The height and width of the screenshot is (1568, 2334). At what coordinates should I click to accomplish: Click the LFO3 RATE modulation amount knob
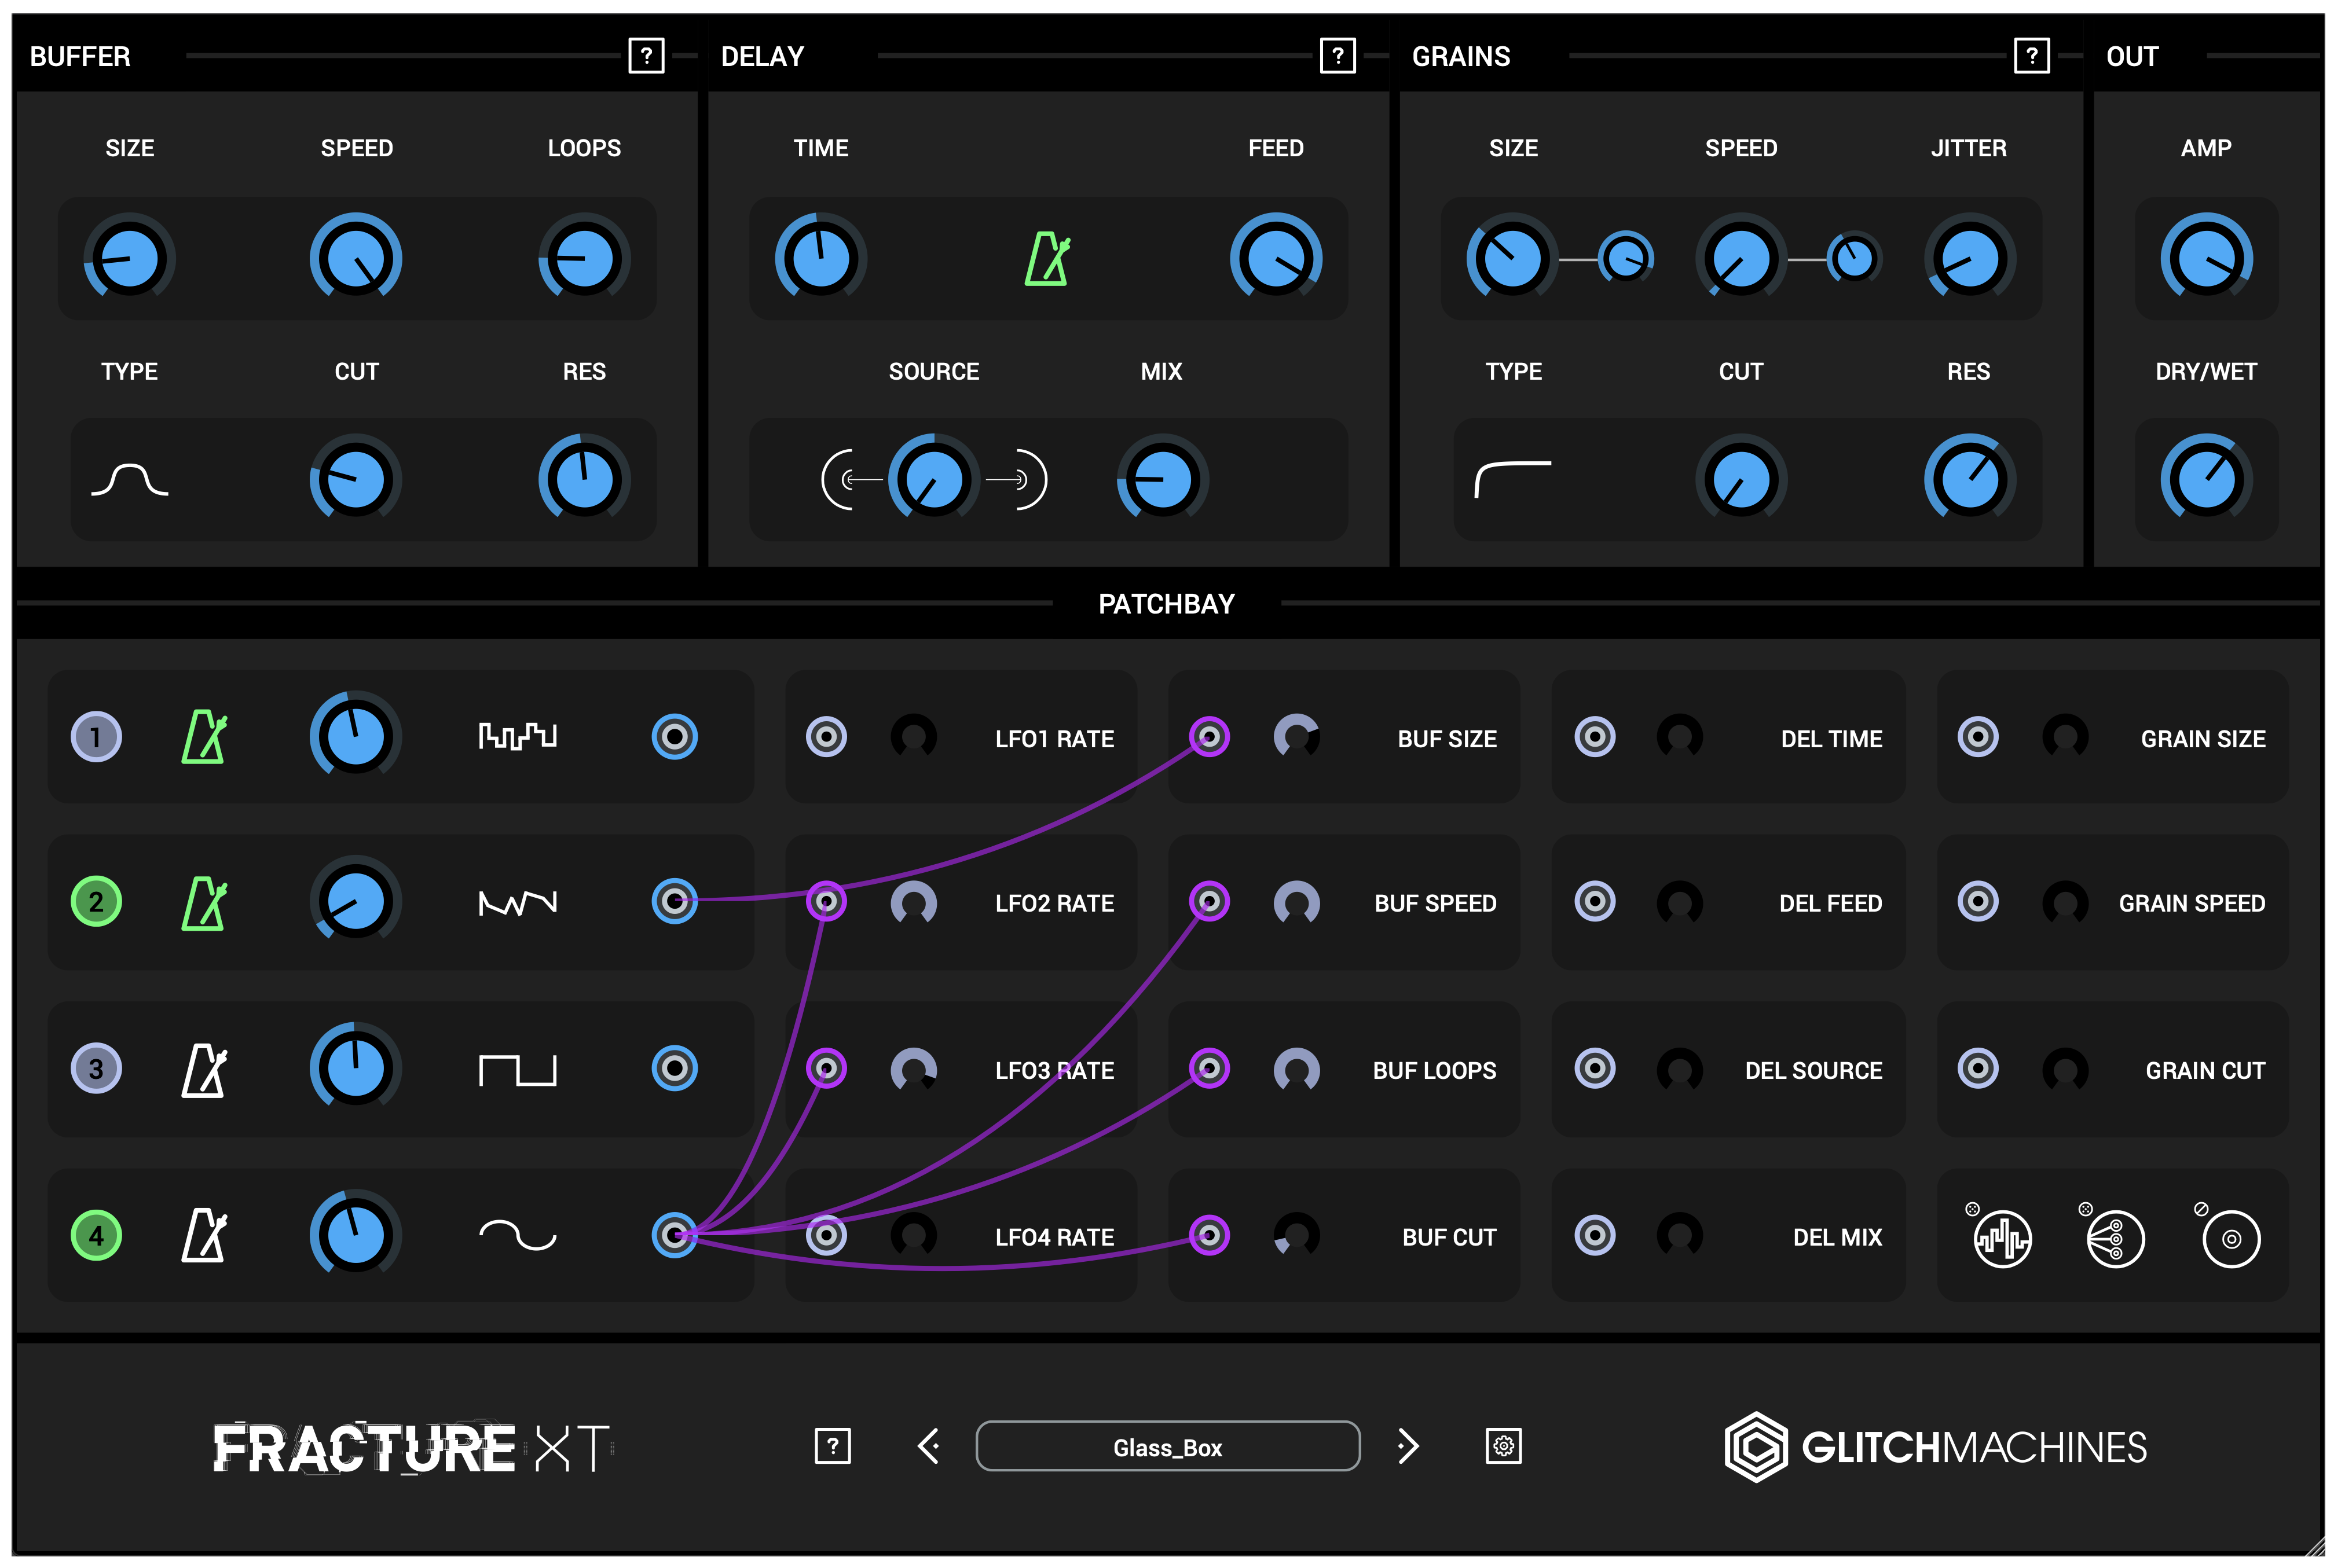pos(913,1070)
